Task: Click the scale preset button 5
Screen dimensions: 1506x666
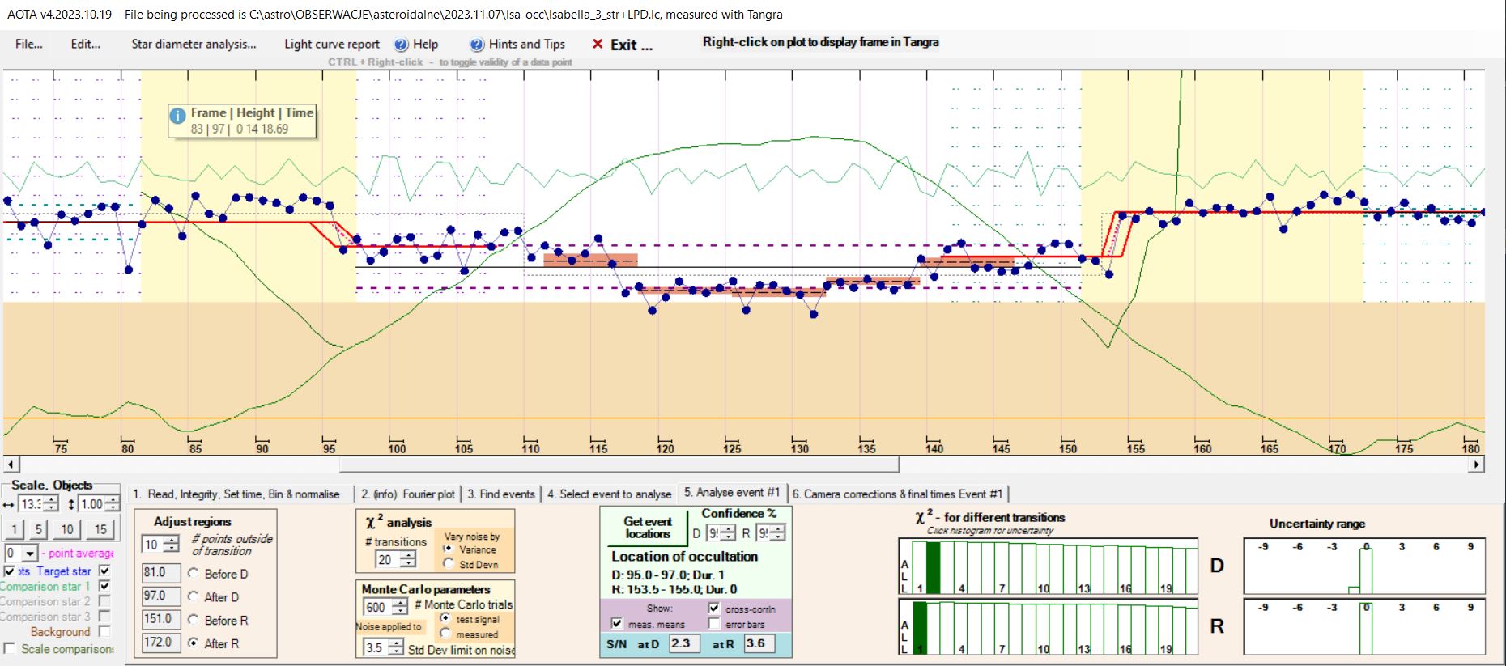Action: click(38, 529)
